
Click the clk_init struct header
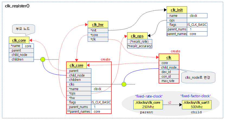pyautogui.click(x=177, y=10)
